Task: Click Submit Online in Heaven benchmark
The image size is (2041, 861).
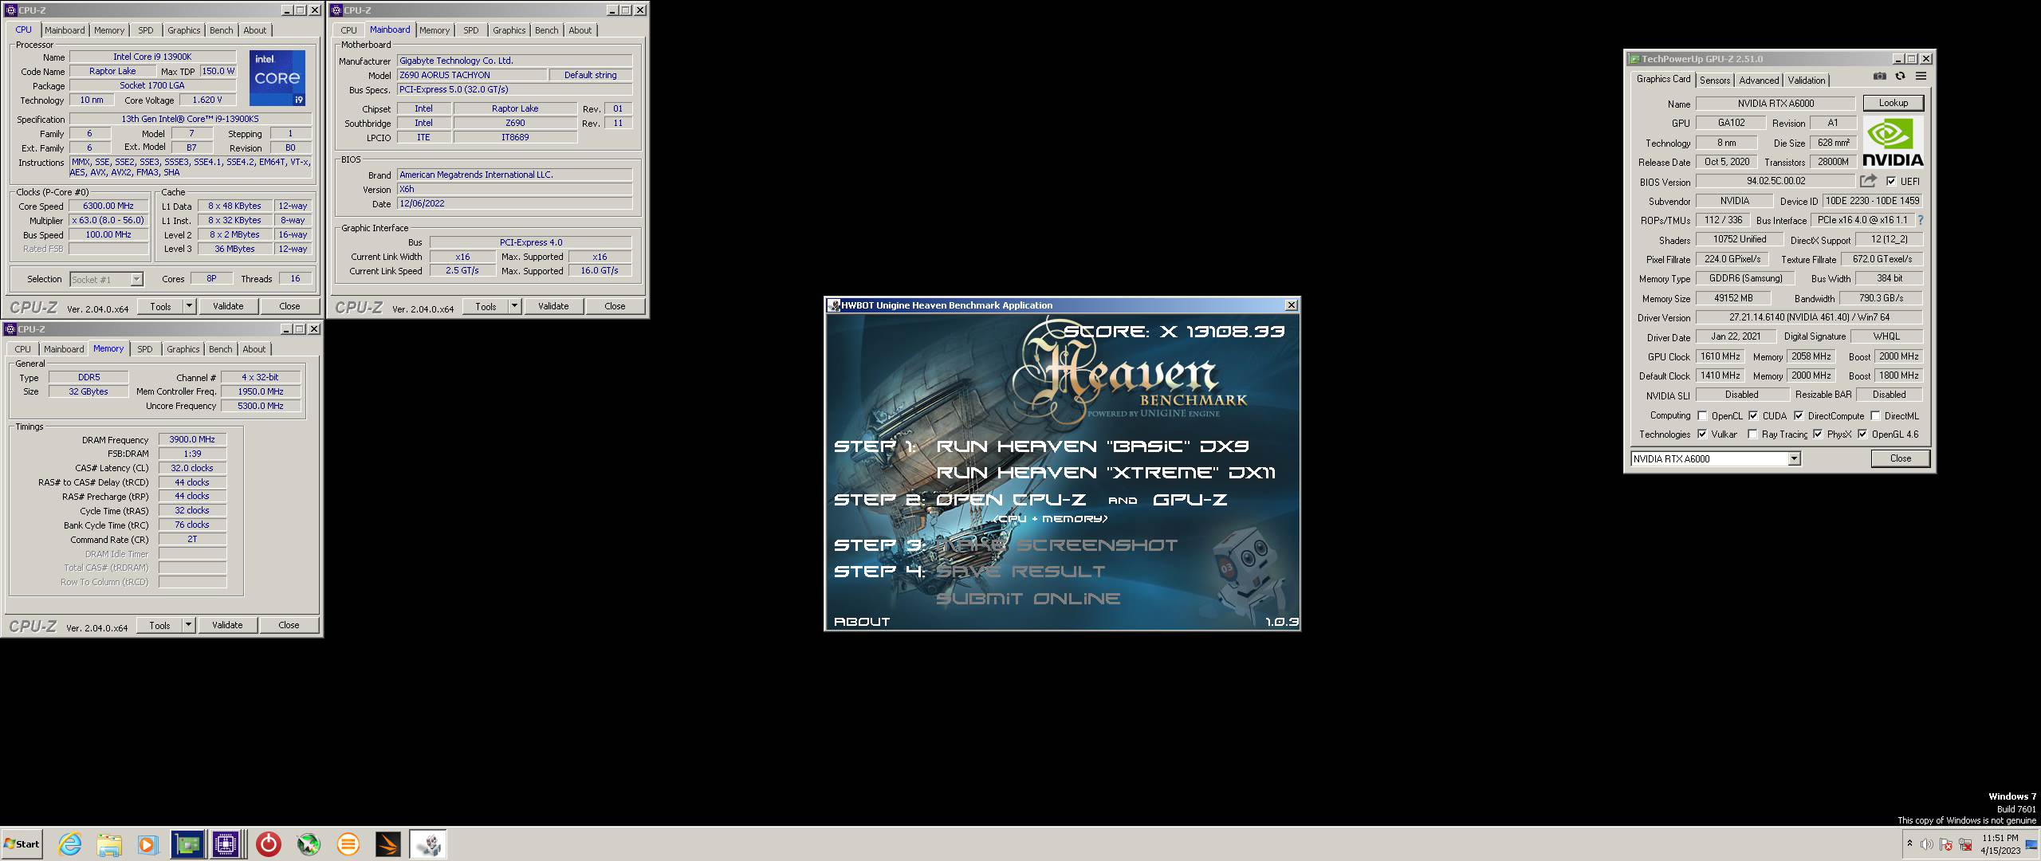Action: [1028, 599]
